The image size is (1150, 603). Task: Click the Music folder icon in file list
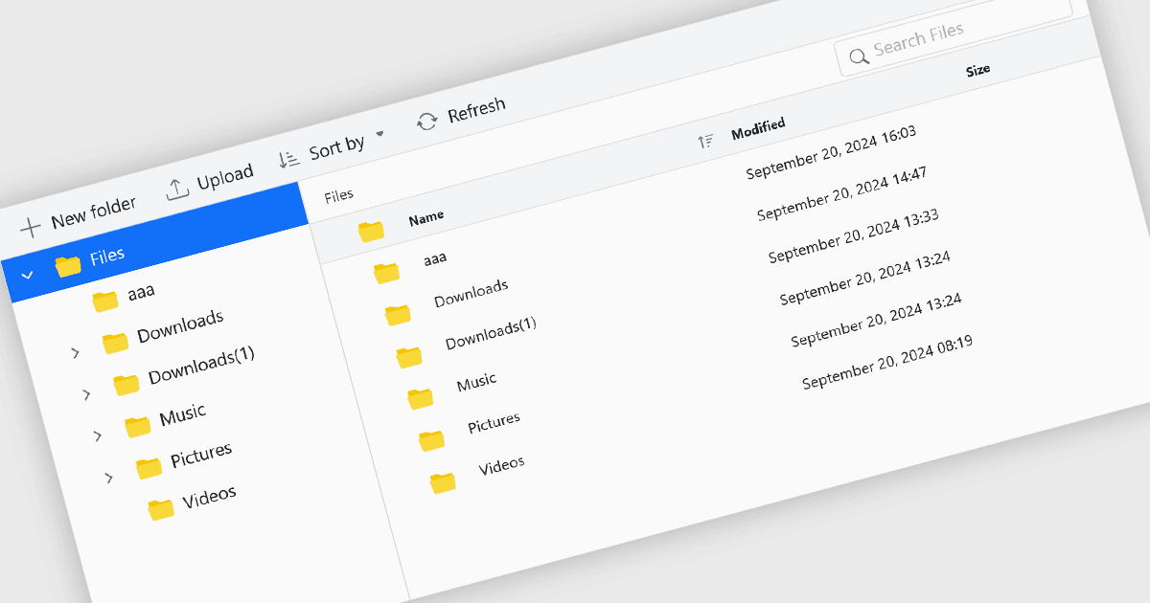[x=420, y=398]
